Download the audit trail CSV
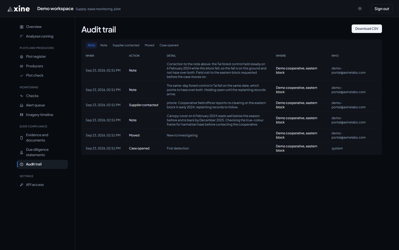The image size is (399, 250). (367, 29)
